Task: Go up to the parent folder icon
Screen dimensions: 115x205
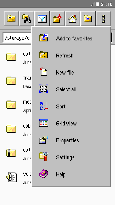Action: tap(11, 18)
